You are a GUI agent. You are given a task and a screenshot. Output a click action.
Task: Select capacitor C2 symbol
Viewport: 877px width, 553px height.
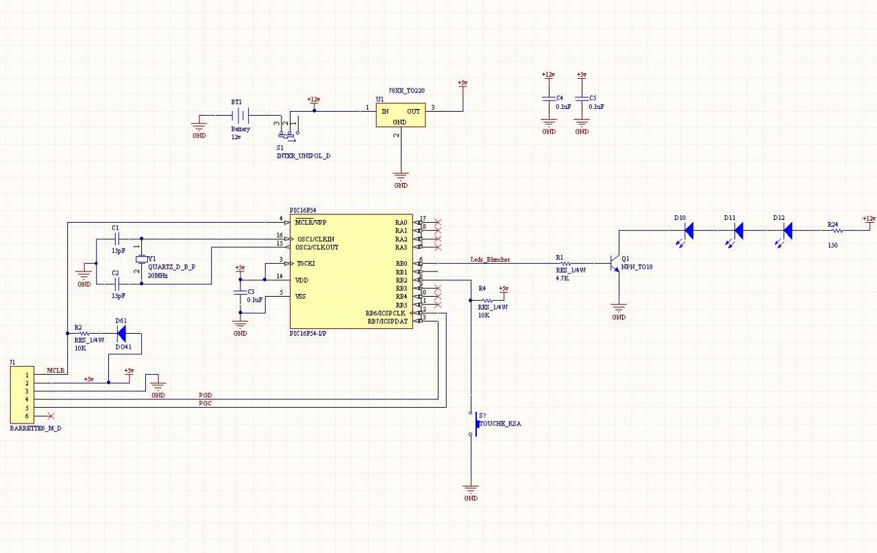[117, 283]
